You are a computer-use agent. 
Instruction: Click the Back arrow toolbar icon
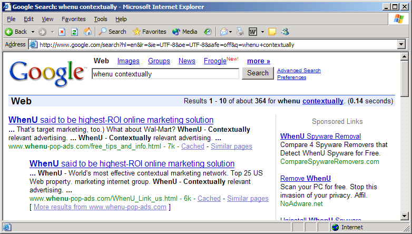click(x=8, y=32)
